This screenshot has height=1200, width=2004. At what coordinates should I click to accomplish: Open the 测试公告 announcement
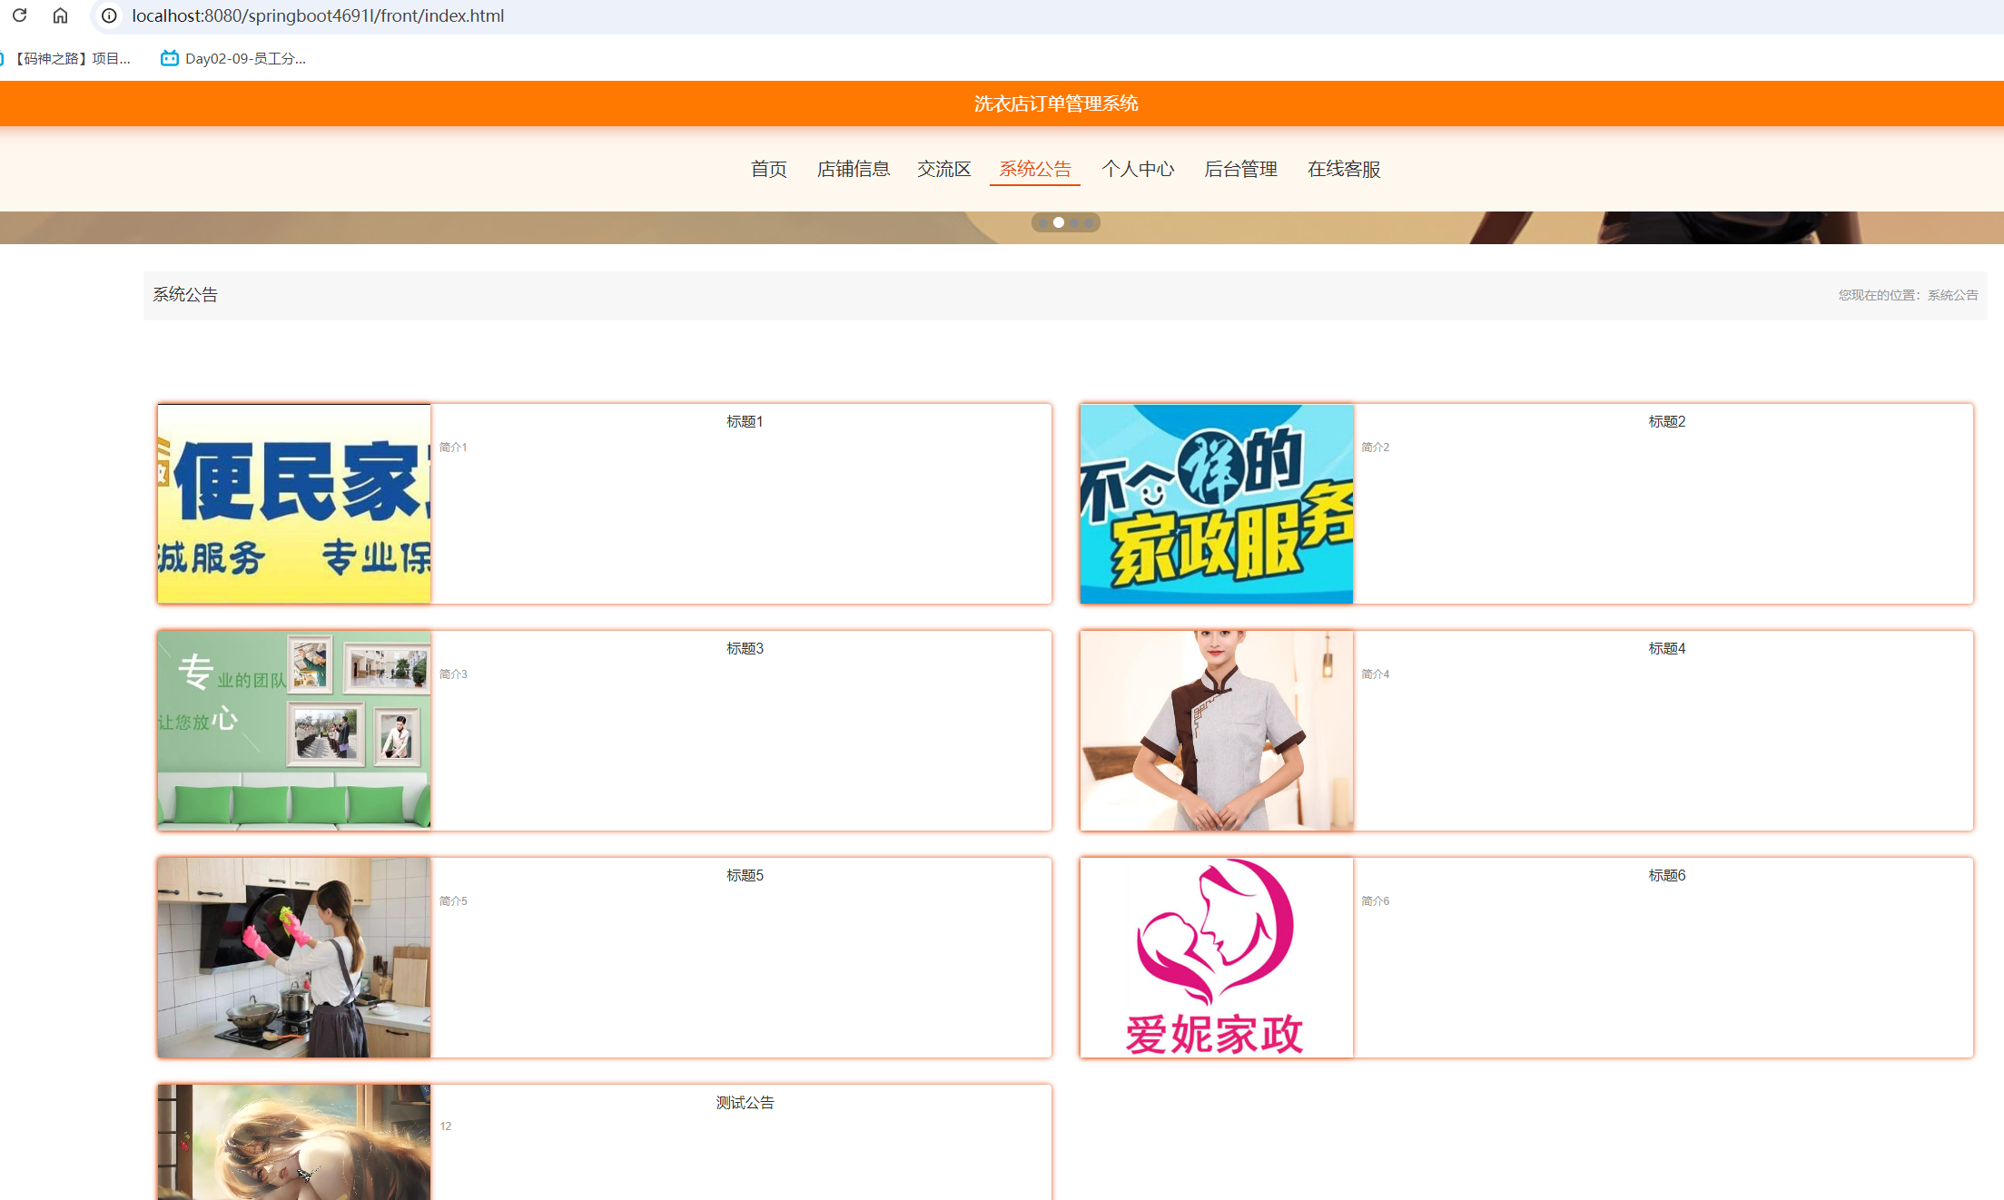point(745,1103)
